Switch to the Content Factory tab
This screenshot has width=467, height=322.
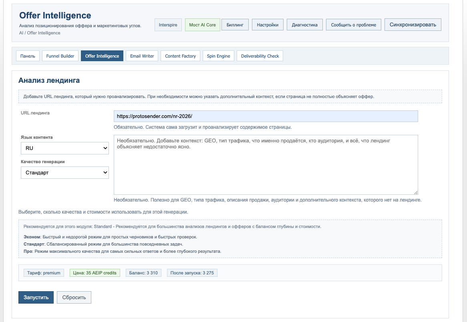[180, 56]
